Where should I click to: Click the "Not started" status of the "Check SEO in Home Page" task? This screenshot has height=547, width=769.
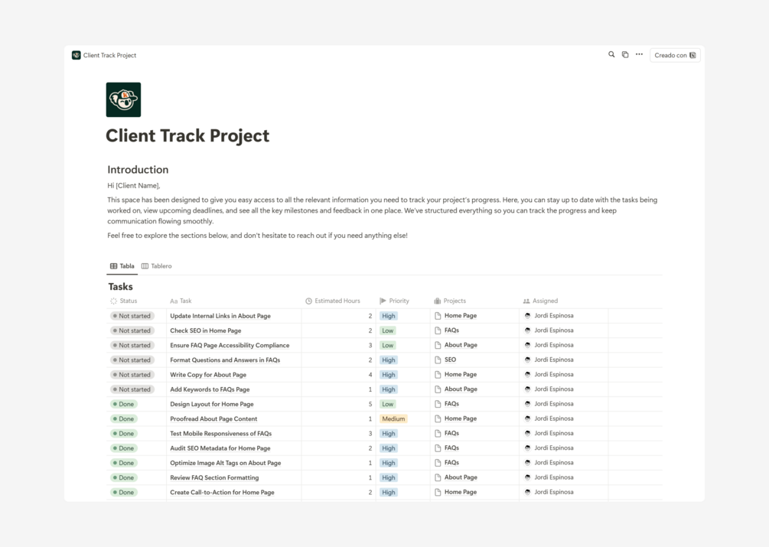(x=132, y=330)
